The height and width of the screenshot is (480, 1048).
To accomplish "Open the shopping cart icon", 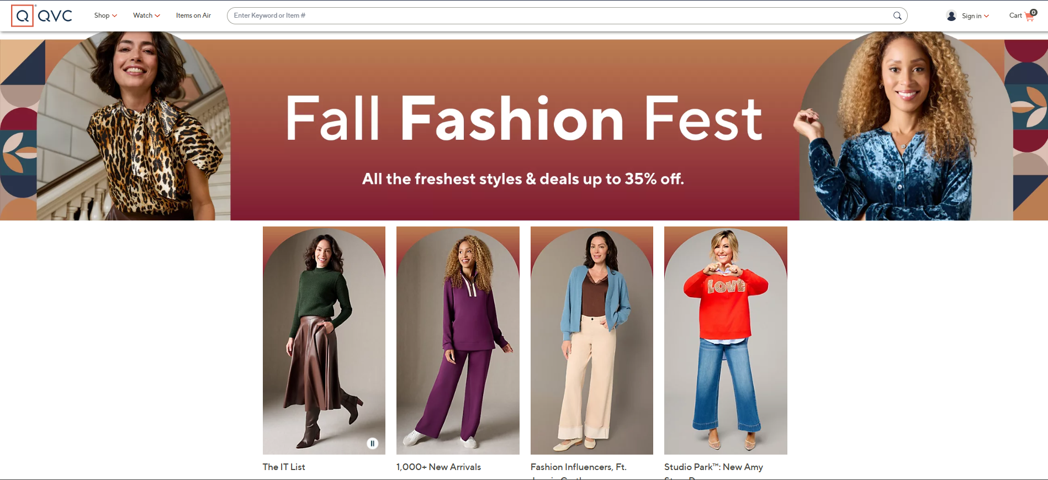I will [1030, 16].
